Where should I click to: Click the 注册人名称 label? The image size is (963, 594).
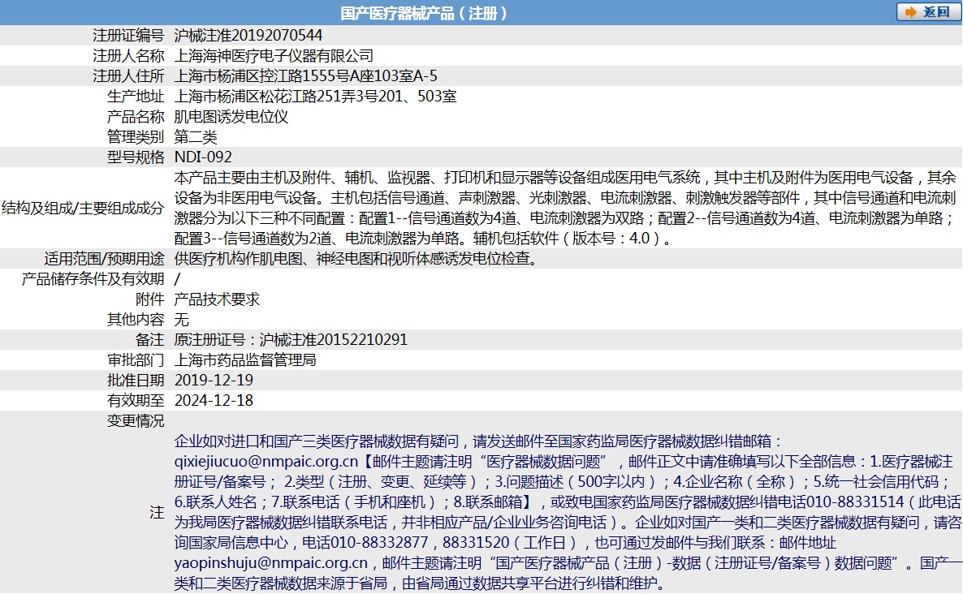click(x=128, y=56)
